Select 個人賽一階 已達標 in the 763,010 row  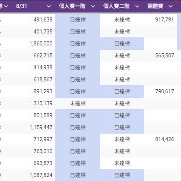(78, 151)
